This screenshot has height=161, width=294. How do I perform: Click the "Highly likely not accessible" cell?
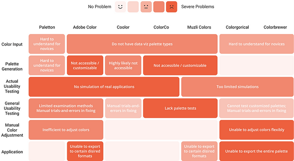123,65
